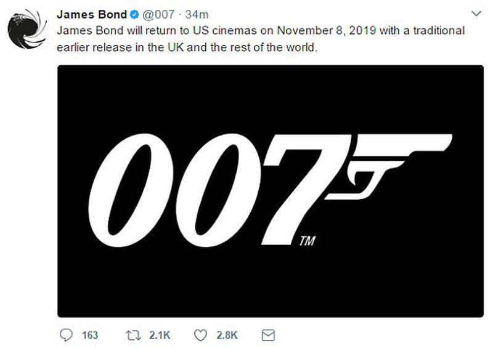This screenshot has width=493, height=348.
Task: Click the blue verified badge
Action: tap(133, 14)
